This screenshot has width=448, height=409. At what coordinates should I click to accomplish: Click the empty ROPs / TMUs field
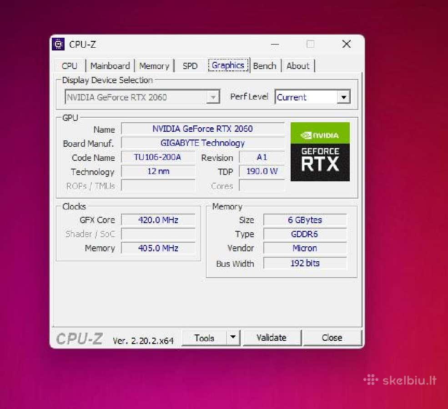[x=158, y=185]
